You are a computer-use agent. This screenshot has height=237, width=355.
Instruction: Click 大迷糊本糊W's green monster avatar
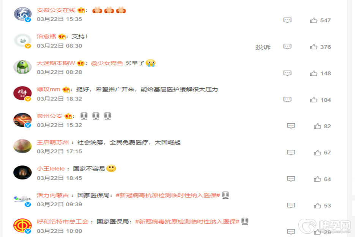pos(22,67)
